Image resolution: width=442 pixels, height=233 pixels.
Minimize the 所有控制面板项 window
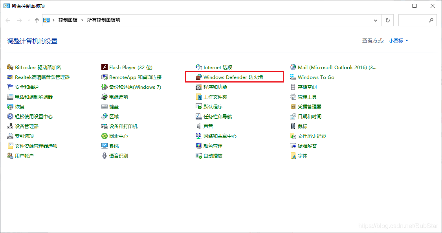click(x=397, y=6)
